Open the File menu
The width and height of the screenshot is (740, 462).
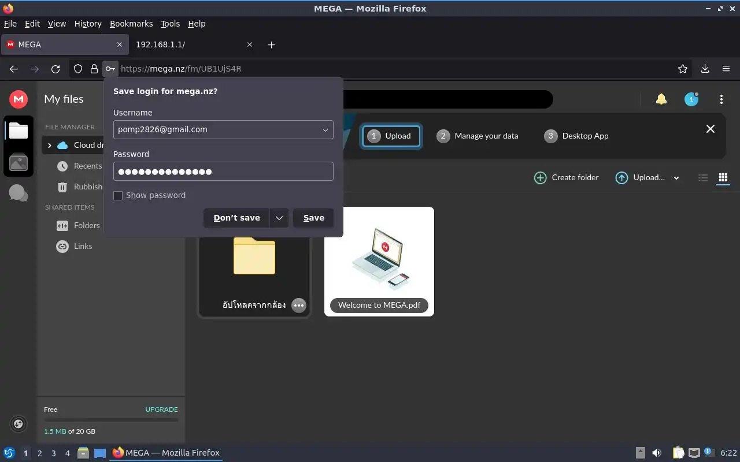(x=10, y=24)
